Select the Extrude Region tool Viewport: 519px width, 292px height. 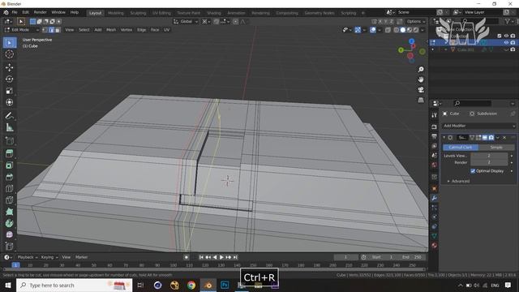(9, 153)
